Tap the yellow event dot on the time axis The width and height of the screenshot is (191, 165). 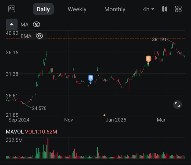click(104, 115)
